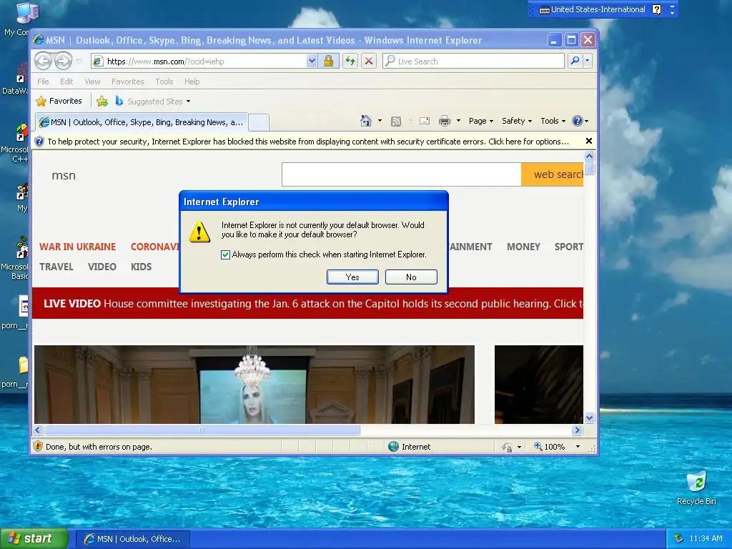Click the Forward navigation arrow
The image size is (732, 549).
[63, 61]
